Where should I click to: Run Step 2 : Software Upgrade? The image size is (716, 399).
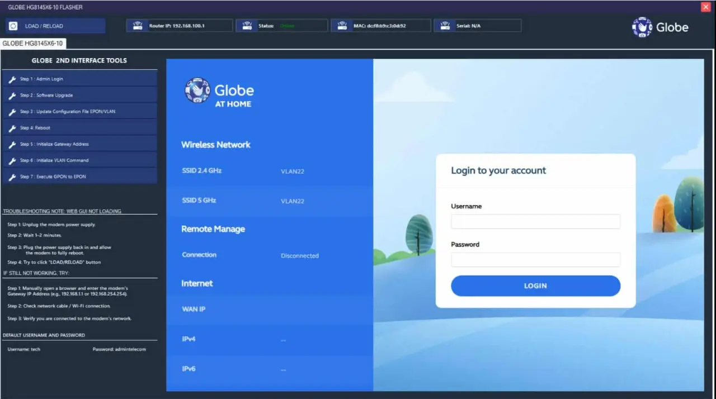[79, 95]
